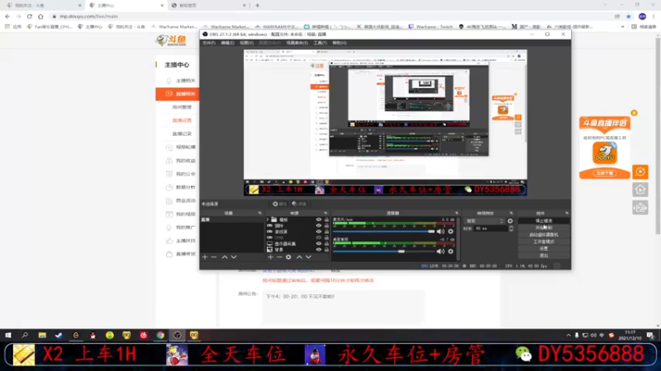Show hidden icons in the system tray

568,336
